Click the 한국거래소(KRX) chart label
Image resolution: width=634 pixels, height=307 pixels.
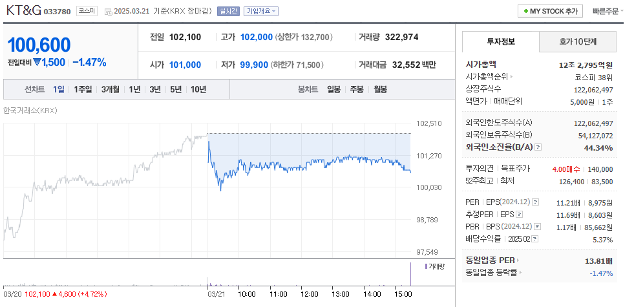coord(30,111)
